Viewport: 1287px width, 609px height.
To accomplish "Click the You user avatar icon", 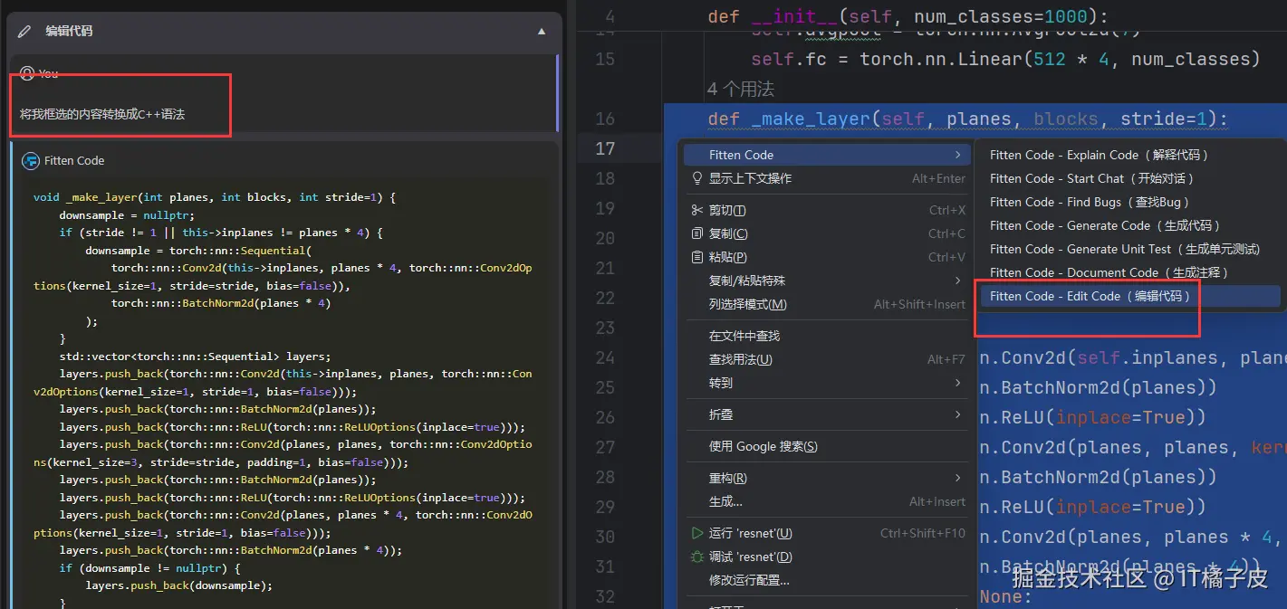I will coord(27,73).
